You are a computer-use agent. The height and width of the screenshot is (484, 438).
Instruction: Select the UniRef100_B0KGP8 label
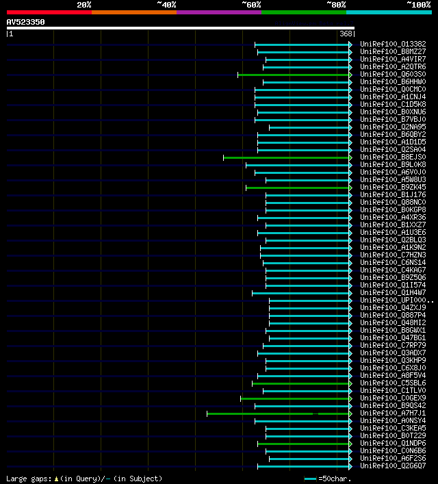(393, 209)
